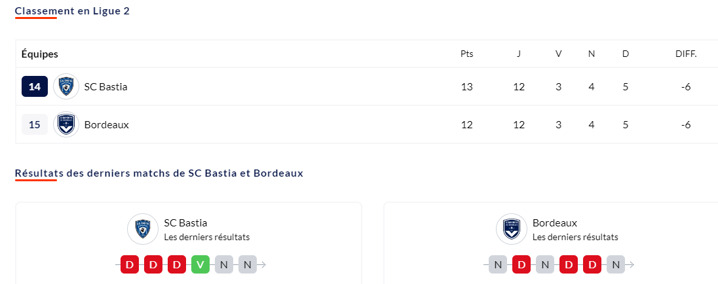Click the Bordeaux crest in standings table
The height and width of the screenshot is (284, 718).
[x=66, y=124]
